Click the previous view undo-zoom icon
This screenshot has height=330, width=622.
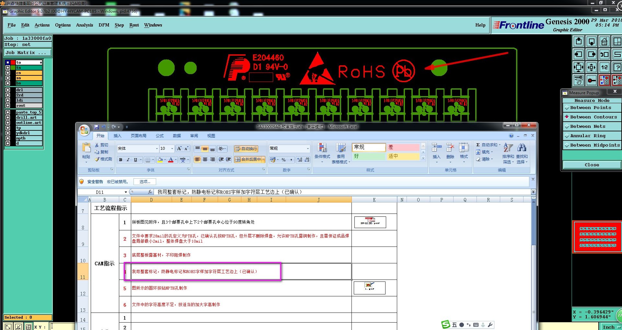(605, 54)
